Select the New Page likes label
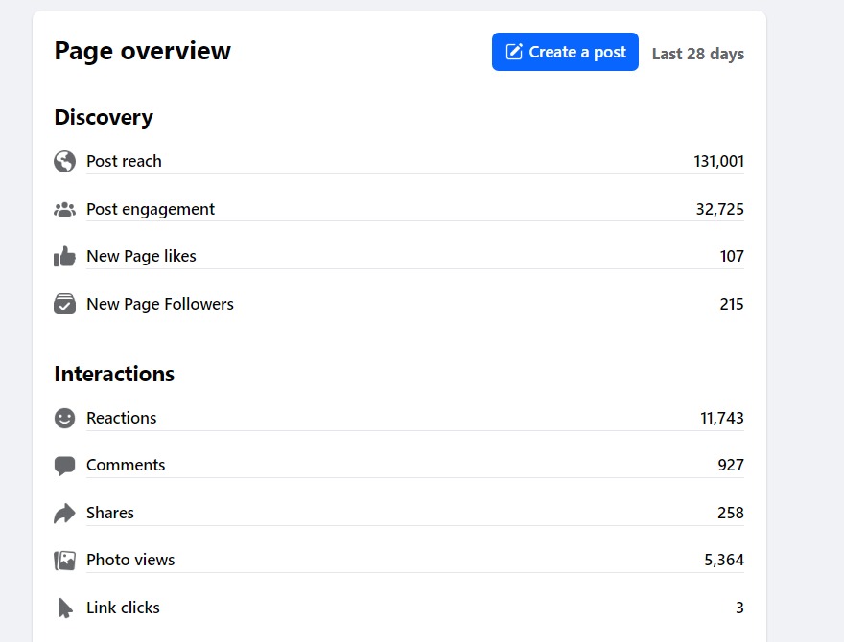The height and width of the screenshot is (642, 844). tap(142, 257)
